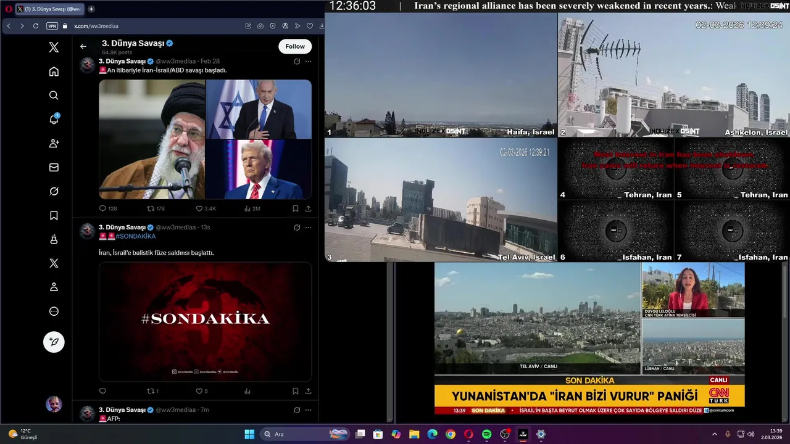790x444 pixels.
Task: Share the #SONDAKİKA post
Action: (308, 391)
